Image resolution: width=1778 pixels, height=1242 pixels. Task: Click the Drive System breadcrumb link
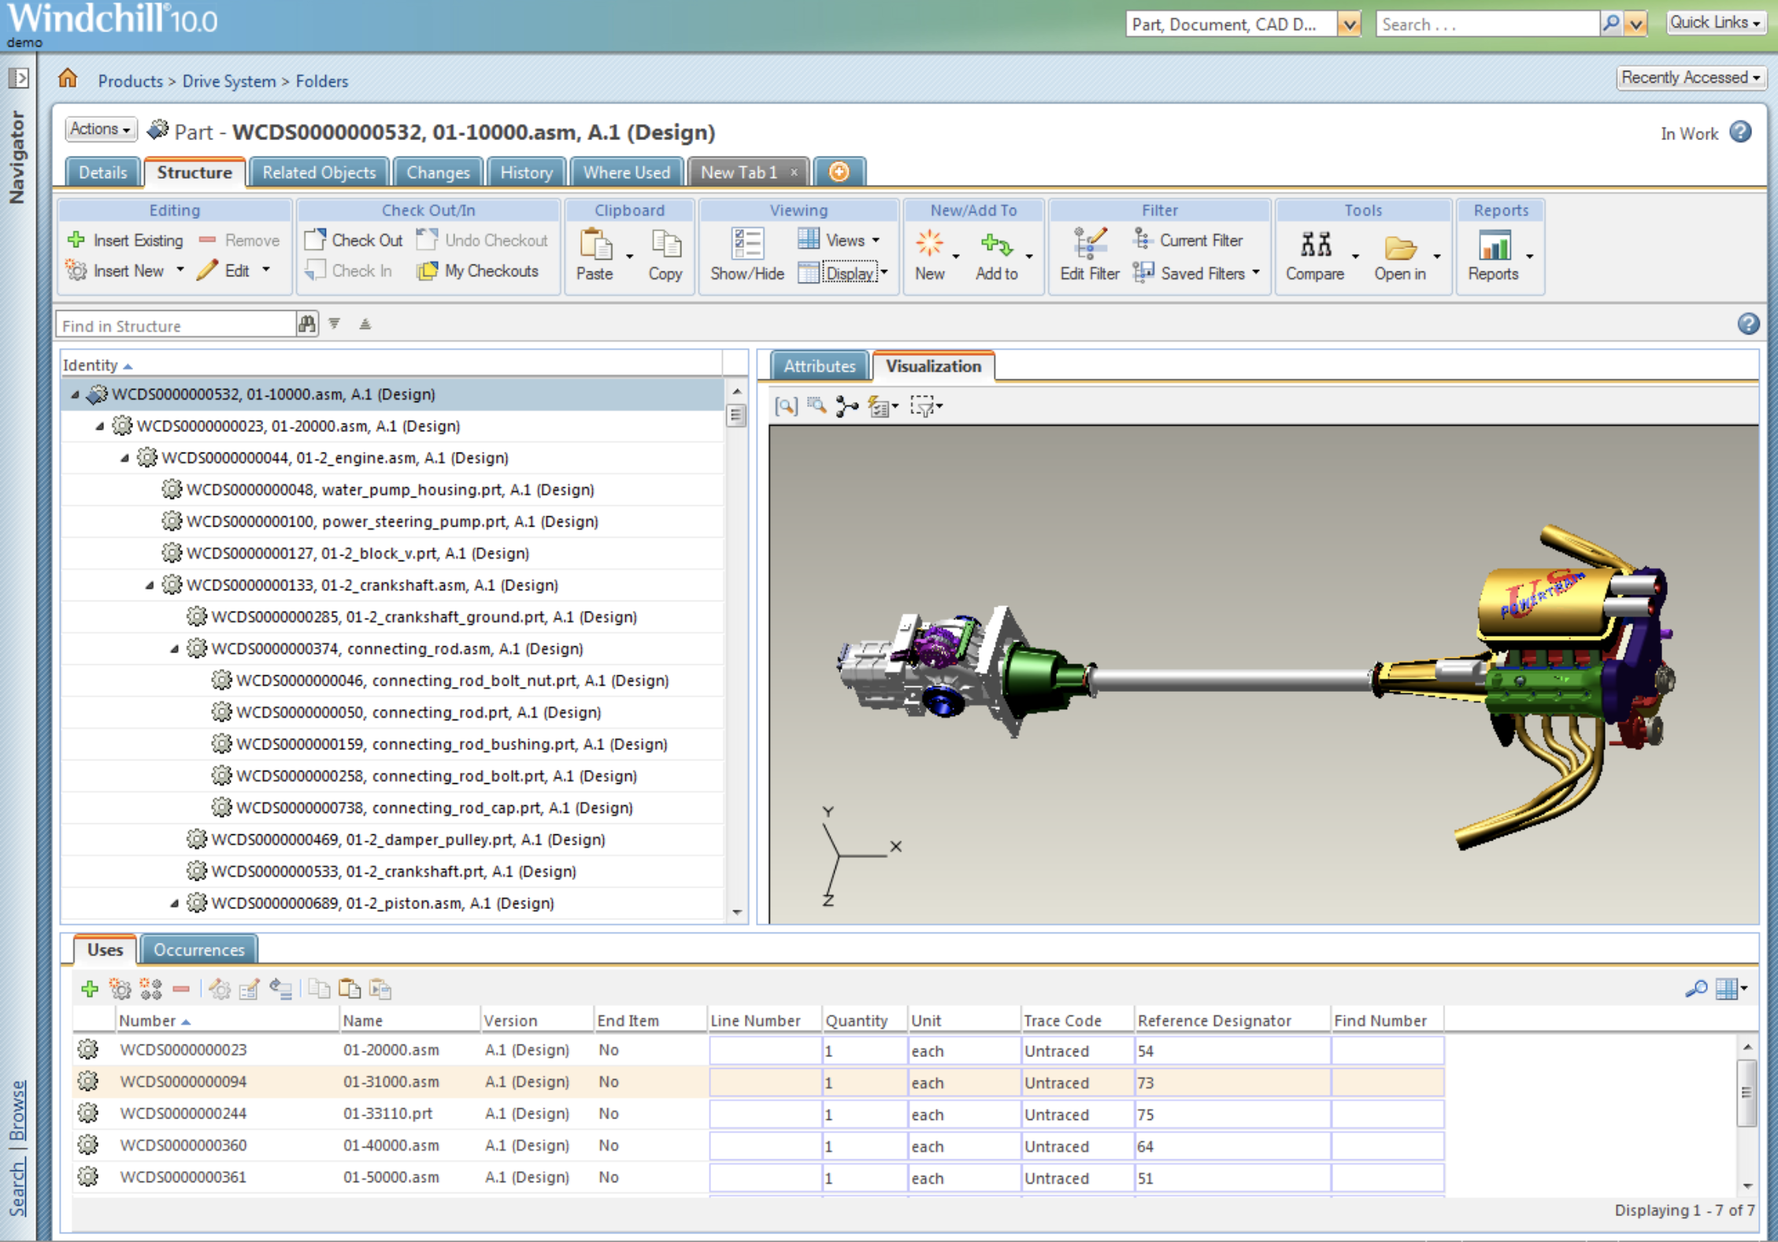point(229,81)
